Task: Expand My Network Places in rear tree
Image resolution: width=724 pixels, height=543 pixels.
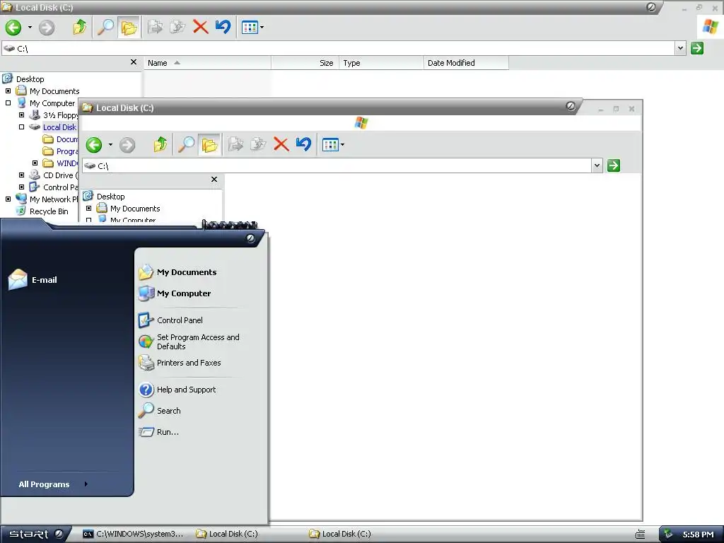Action: point(8,199)
